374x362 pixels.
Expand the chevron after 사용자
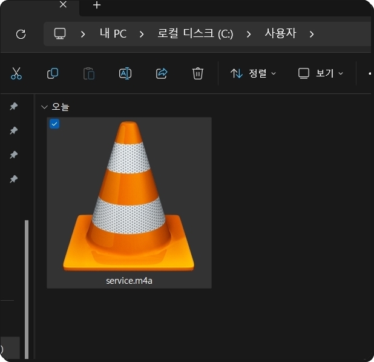(312, 35)
